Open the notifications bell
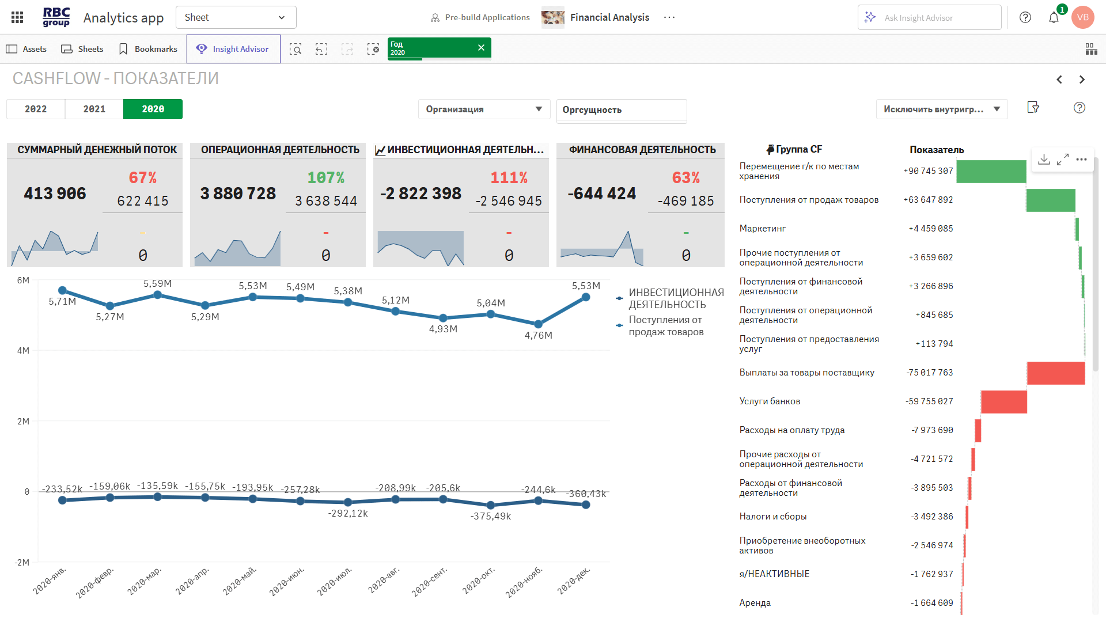This screenshot has height=622, width=1106. (1054, 17)
